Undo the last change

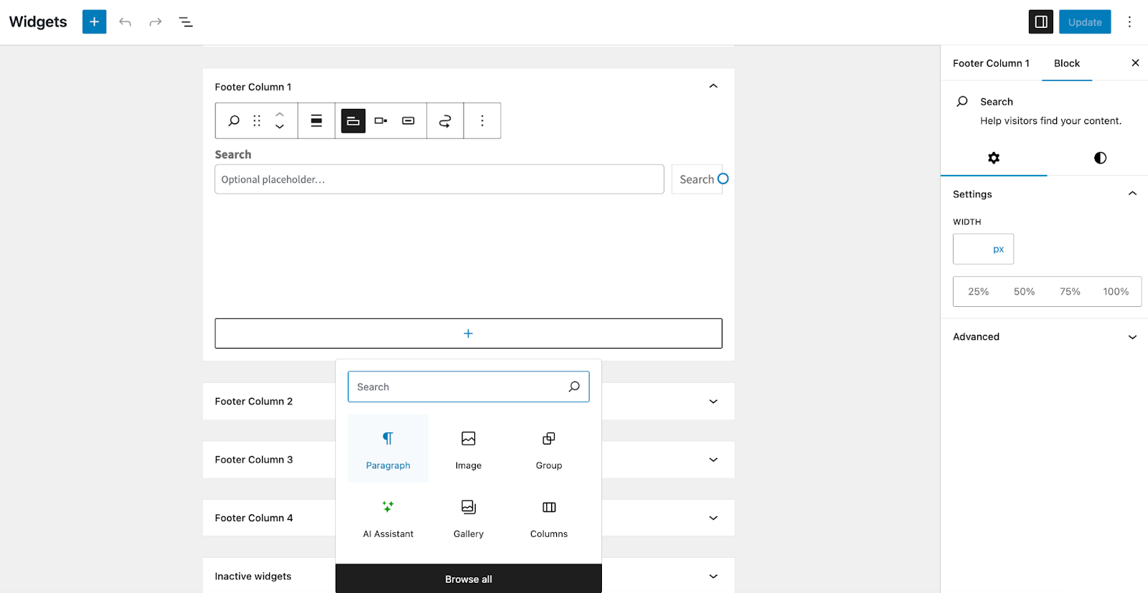[x=126, y=22]
